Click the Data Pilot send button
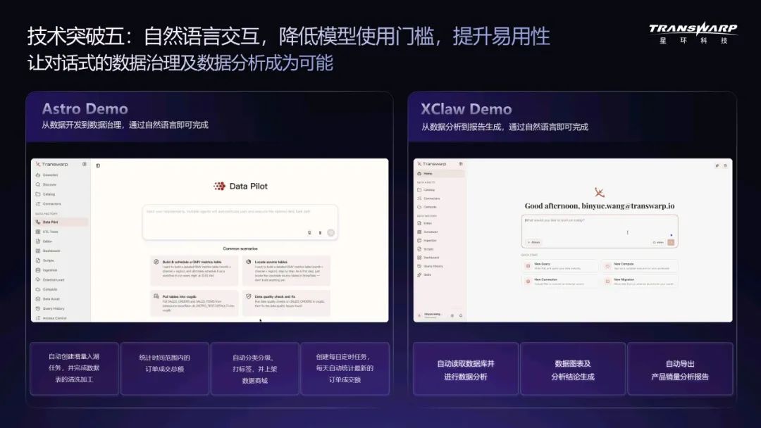This screenshot has width=761, height=428. tap(331, 233)
